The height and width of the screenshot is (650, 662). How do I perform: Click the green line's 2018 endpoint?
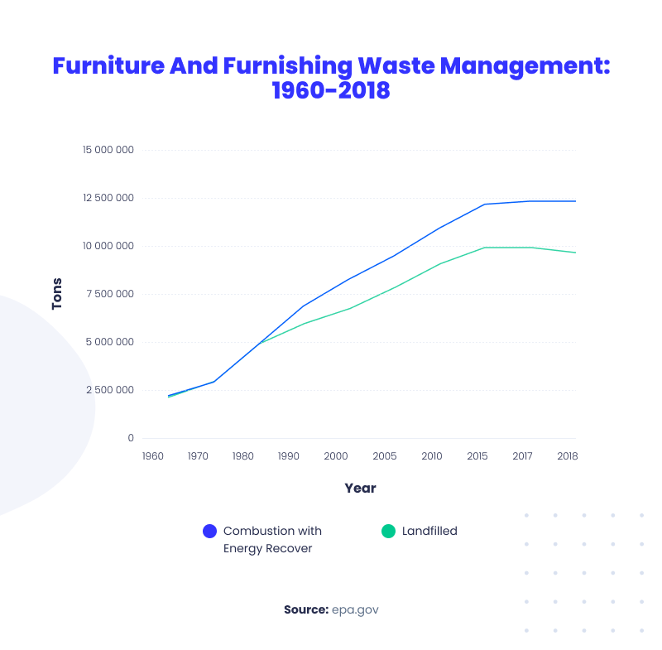[x=575, y=253]
